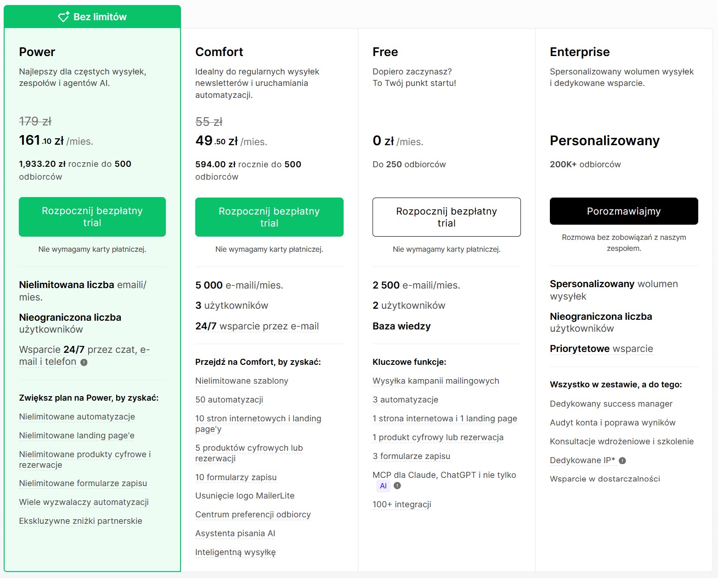Image resolution: width=718 pixels, height=578 pixels.
Task: Select the Bez limitów banner tab
Action: coord(92,17)
